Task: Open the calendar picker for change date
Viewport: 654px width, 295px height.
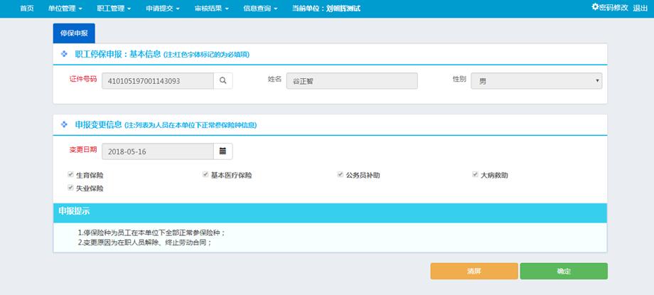Action: (x=223, y=151)
